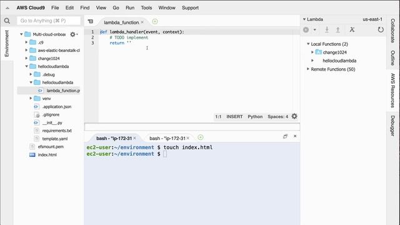Open the Find menu
This screenshot has width=400, height=225.
85,7
